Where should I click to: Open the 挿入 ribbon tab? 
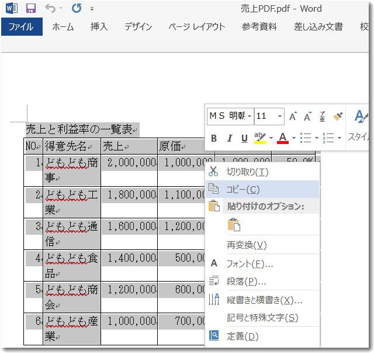[x=99, y=27]
